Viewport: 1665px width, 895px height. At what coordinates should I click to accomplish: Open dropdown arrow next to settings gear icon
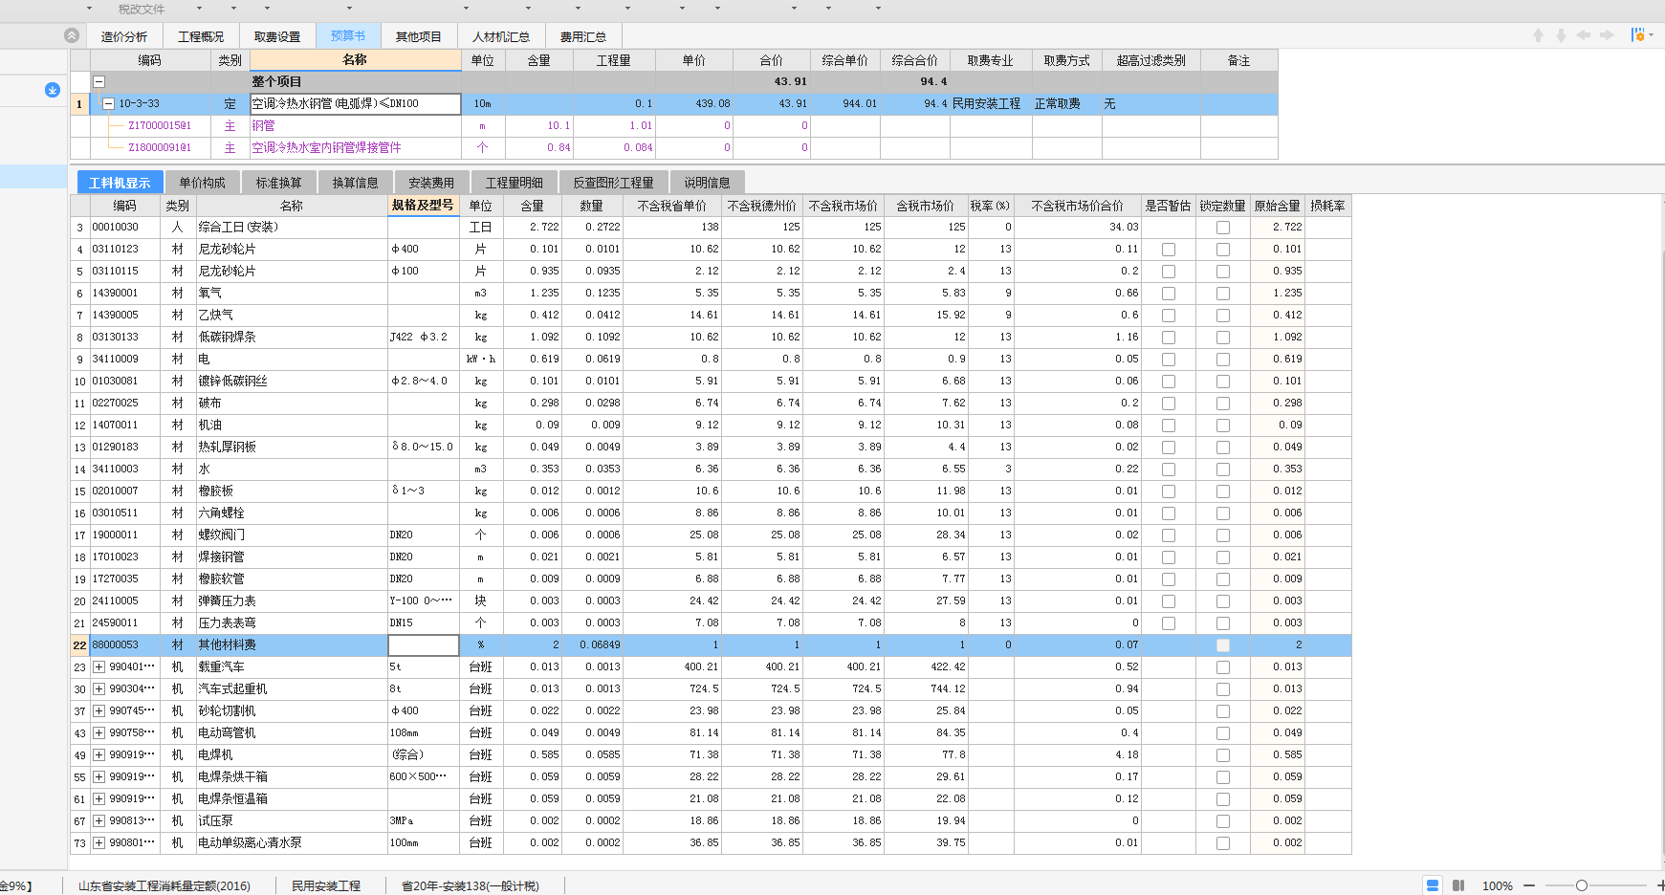[1652, 35]
